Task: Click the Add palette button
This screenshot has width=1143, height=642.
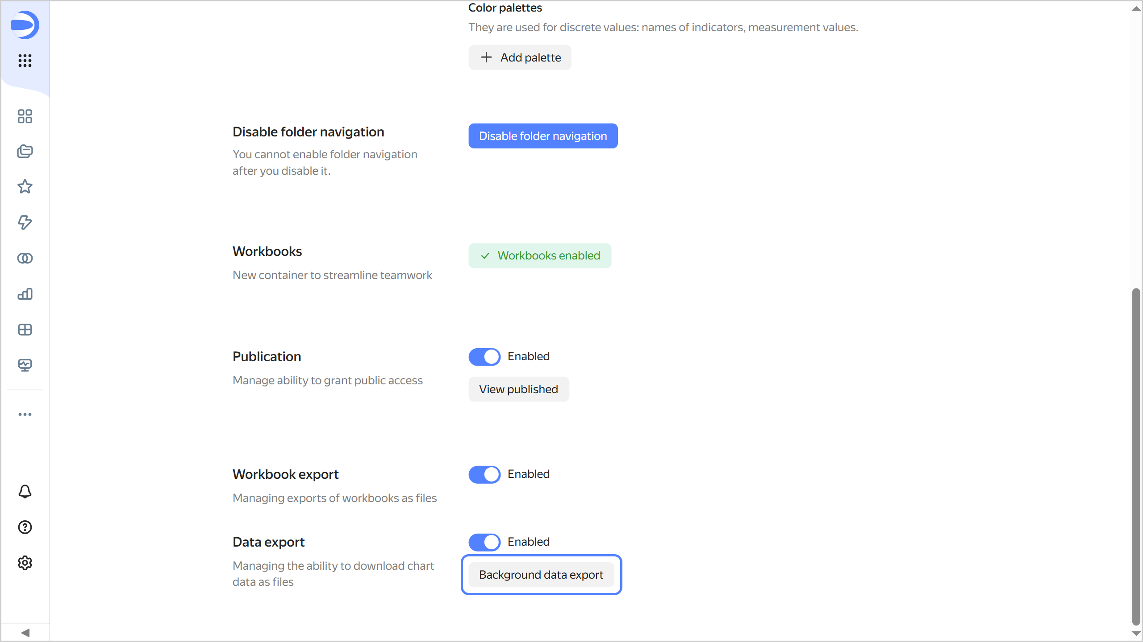Action: (520, 58)
